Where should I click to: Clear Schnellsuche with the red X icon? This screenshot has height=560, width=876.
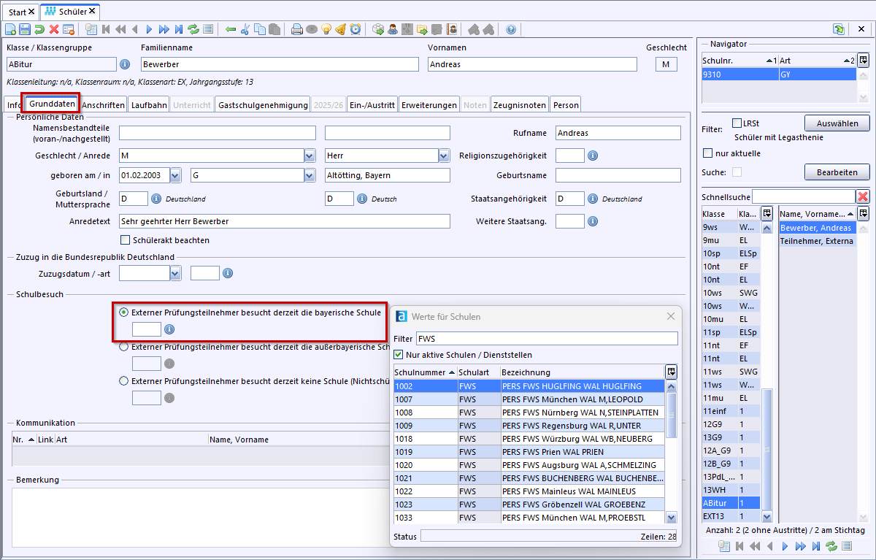coord(863,196)
